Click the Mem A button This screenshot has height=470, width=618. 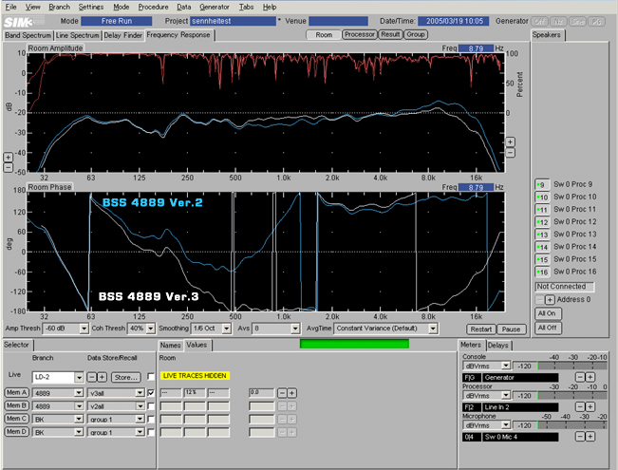16,393
